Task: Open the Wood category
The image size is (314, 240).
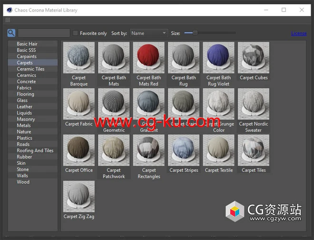Action: 33,182
